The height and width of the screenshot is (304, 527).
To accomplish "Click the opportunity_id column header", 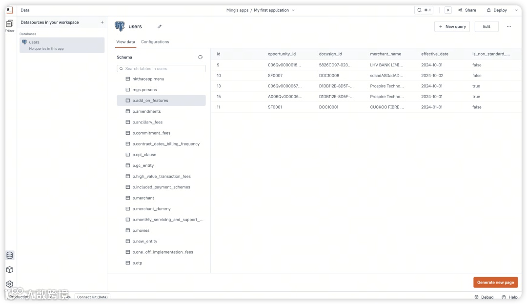I will 282,54.
